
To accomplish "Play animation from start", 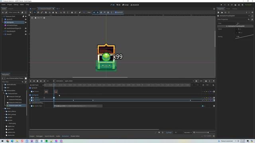I will [41, 81].
